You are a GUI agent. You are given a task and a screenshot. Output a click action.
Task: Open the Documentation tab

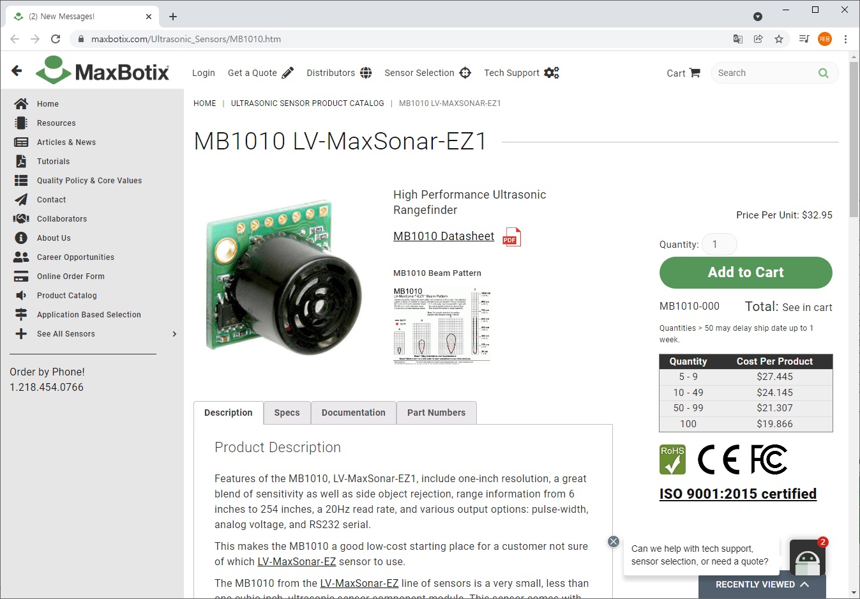tap(354, 413)
